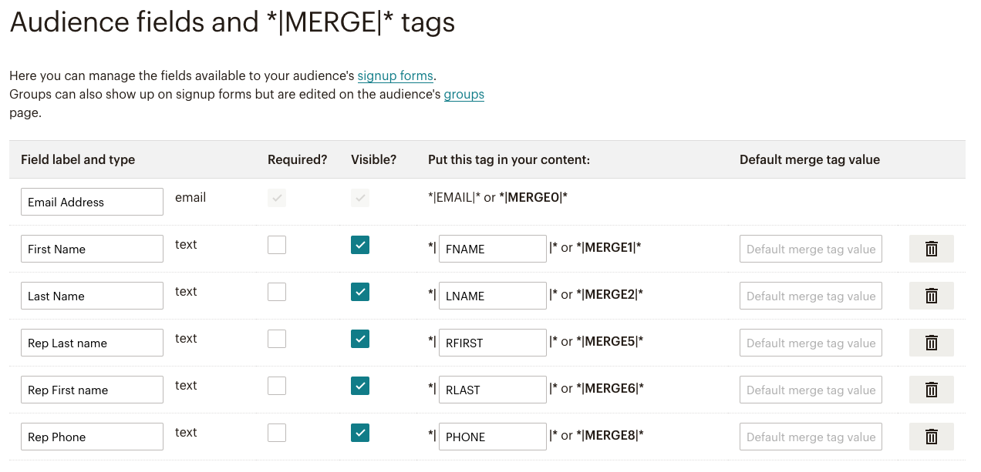
Task: Open the signup forms link
Action: click(396, 76)
